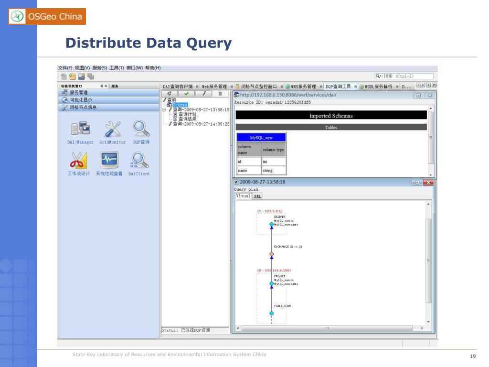
Task: Click the DELIVER node in query plan
Action: pyautogui.click(x=272, y=225)
